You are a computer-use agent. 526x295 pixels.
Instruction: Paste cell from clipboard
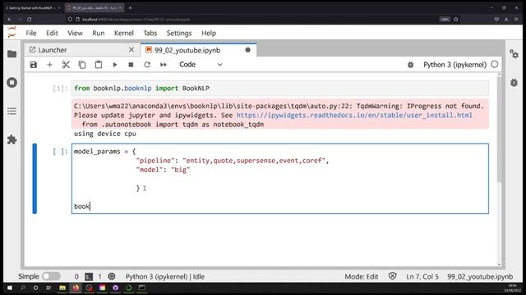tap(99, 65)
